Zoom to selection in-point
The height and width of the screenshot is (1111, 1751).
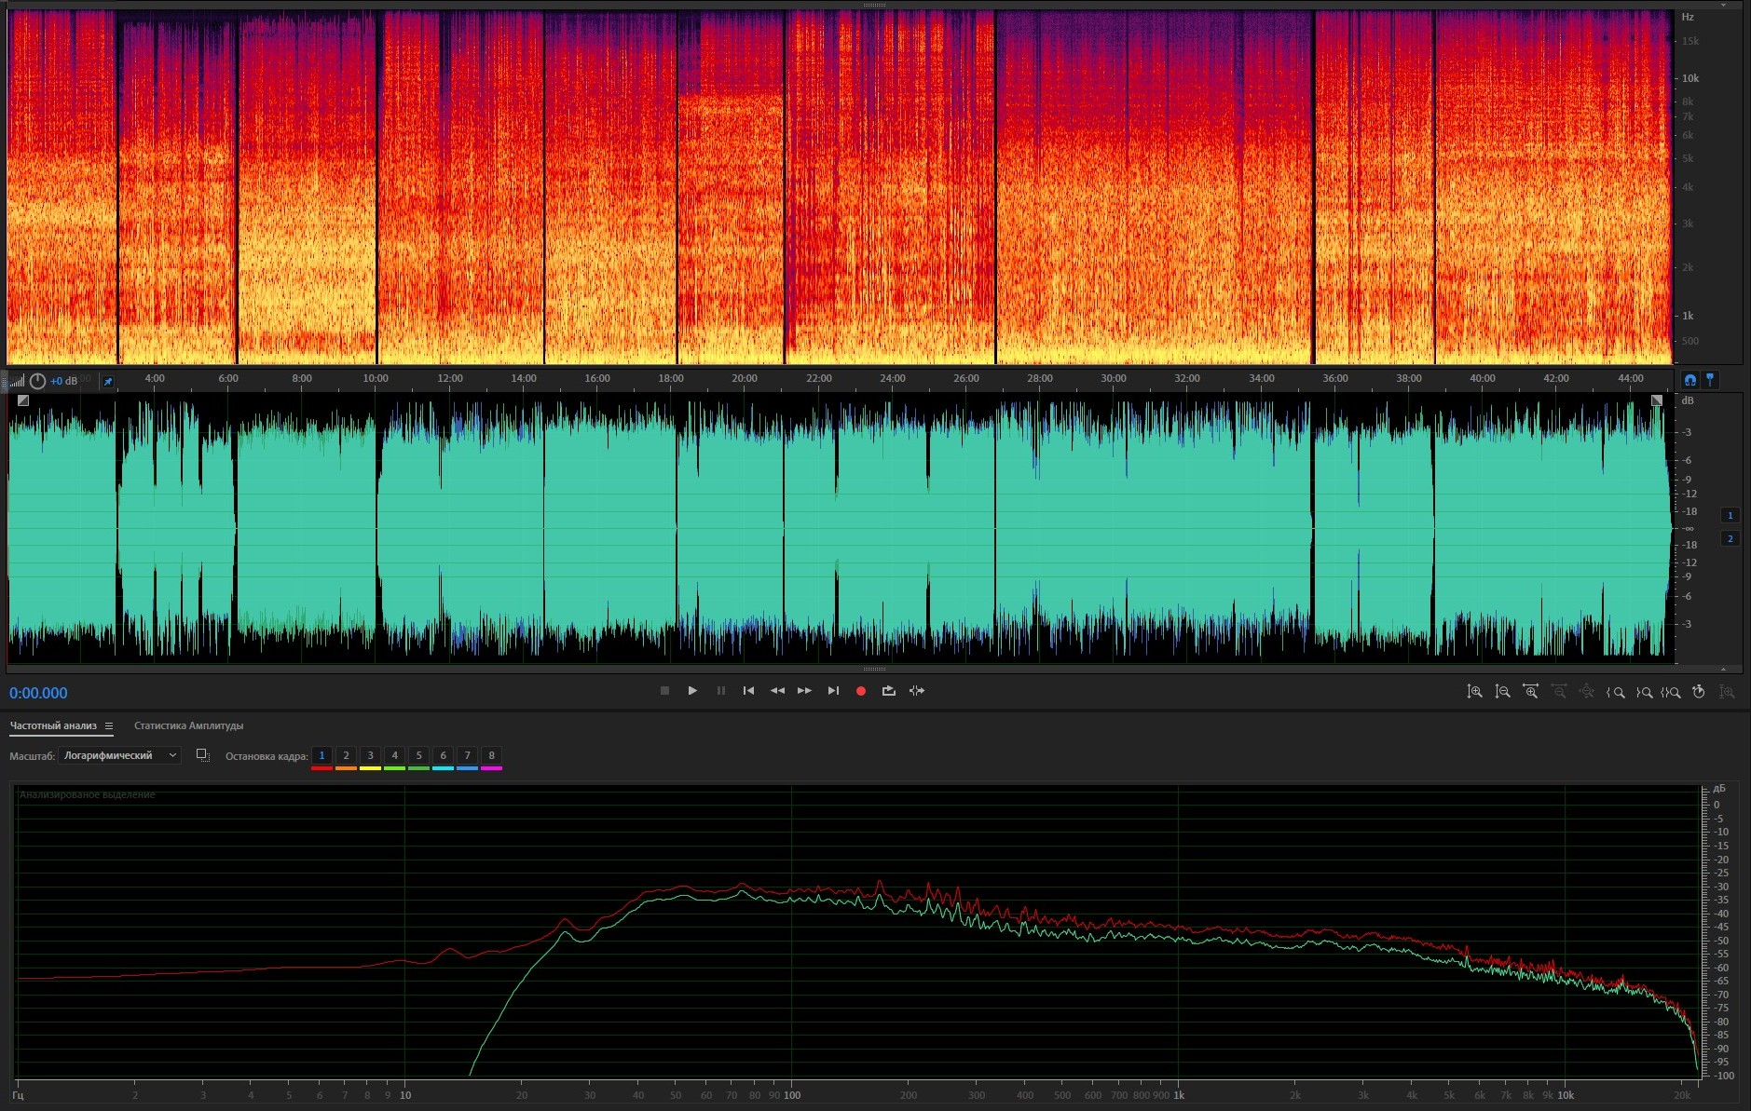pos(1616,692)
